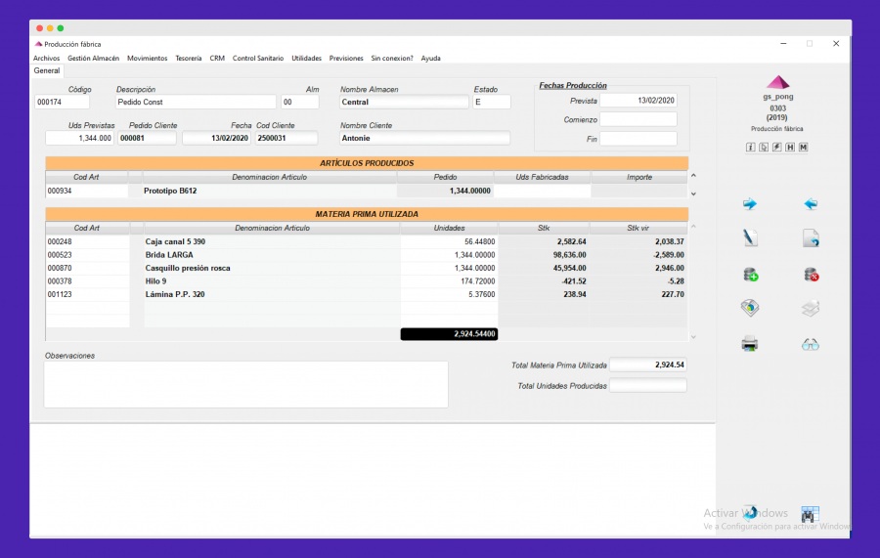Click the empty Fin date field
This screenshot has width=880, height=558.
[638, 139]
